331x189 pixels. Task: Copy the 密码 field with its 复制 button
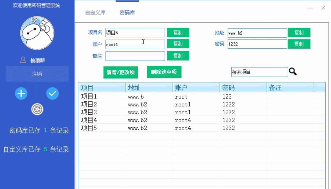tap(299, 44)
